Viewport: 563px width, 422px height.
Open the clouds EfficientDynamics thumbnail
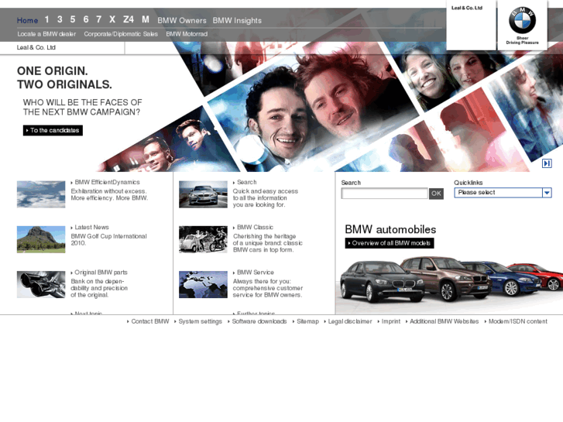(x=41, y=194)
